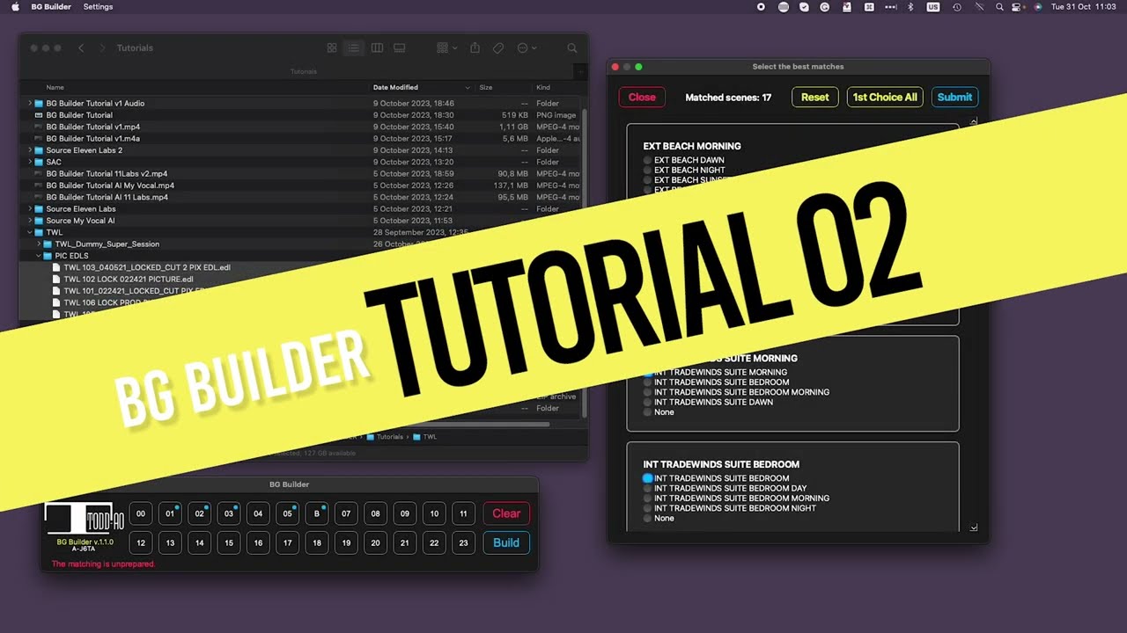This screenshot has height=633, width=1127.
Task: Click the Reset button
Action: pyautogui.click(x=815, y=98)
